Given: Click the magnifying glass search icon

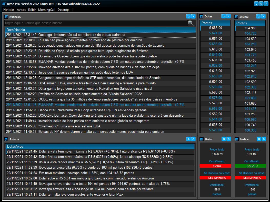Looking at the screenshot, I should pyautogui.click(x=190, y=23).
